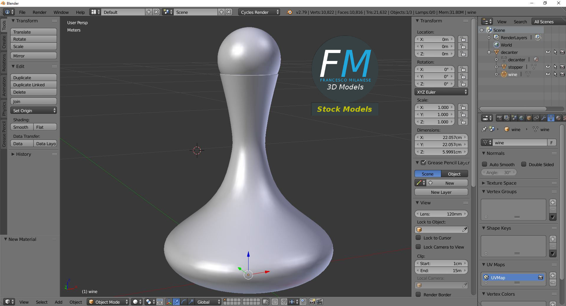Select the rotate manipulator arc icon

(184, 302)
